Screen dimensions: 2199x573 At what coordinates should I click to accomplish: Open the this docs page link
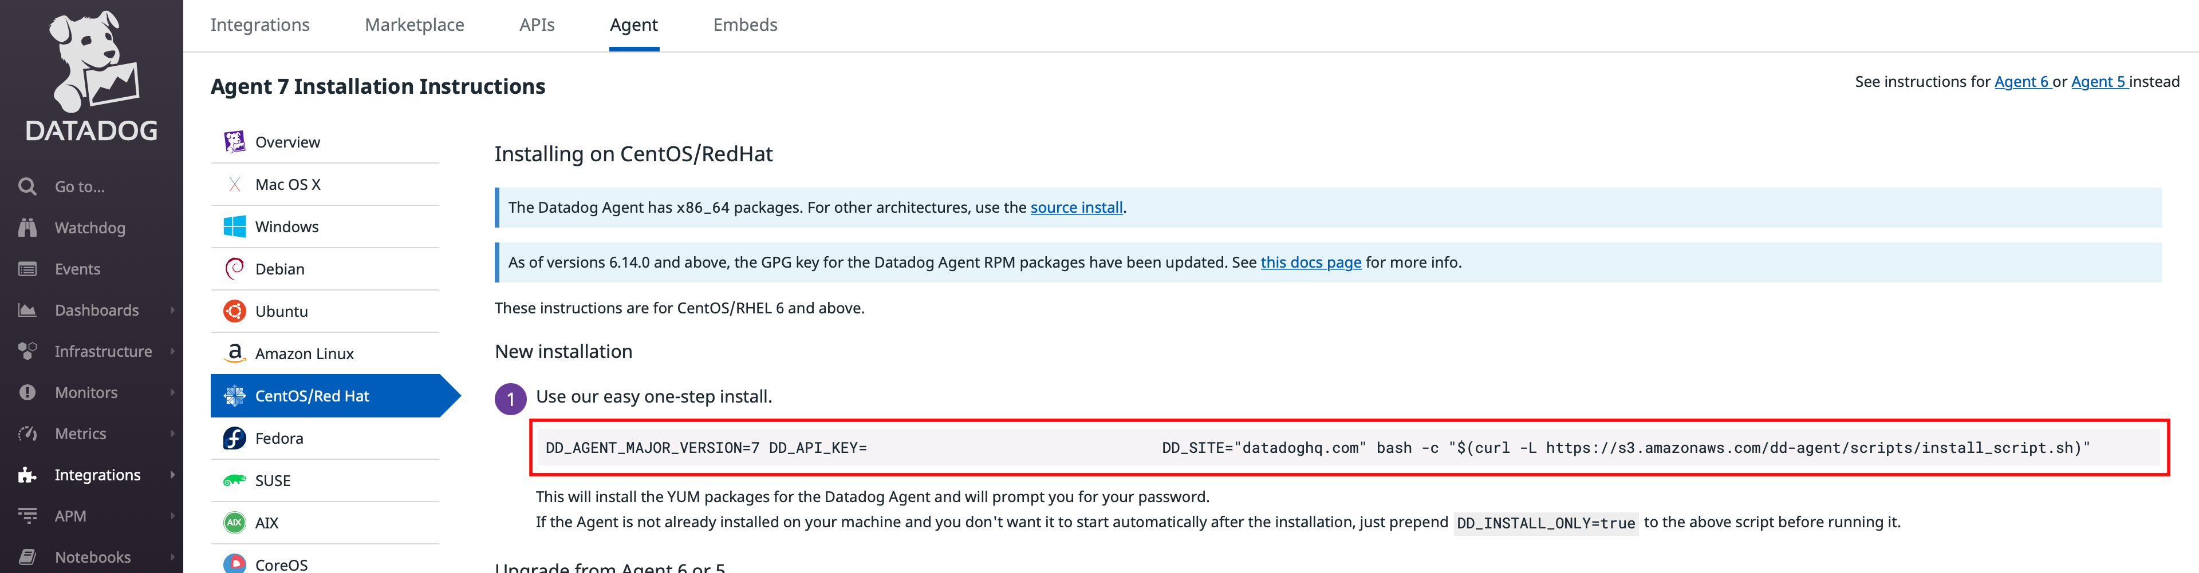point(1310,262)
